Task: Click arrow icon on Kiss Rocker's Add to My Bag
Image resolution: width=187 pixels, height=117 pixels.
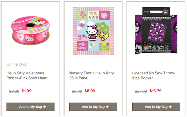Action: [170, 107]
